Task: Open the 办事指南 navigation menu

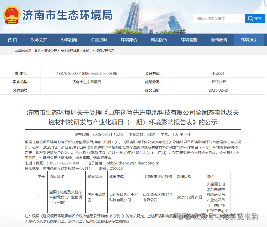Action: pyautogui.click(x=69, y=40)
